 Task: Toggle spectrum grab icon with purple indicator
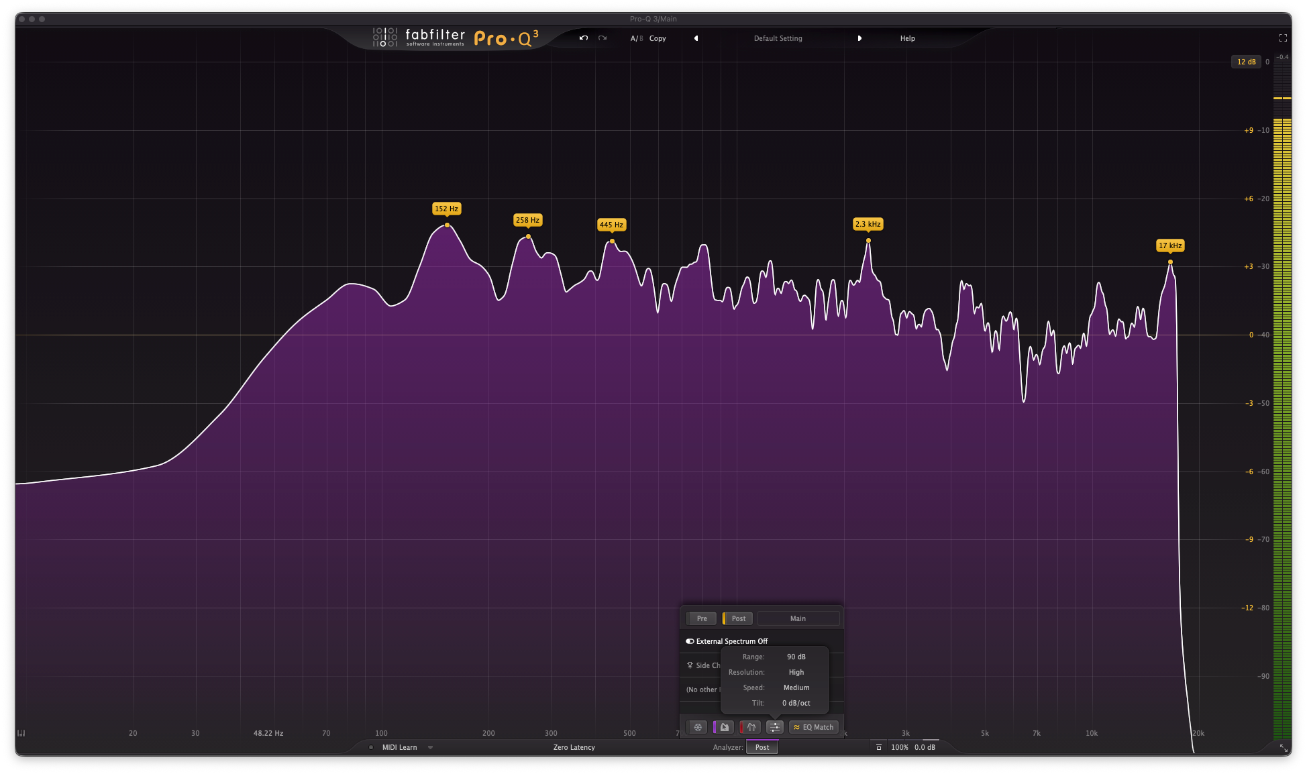click(723, 727)
